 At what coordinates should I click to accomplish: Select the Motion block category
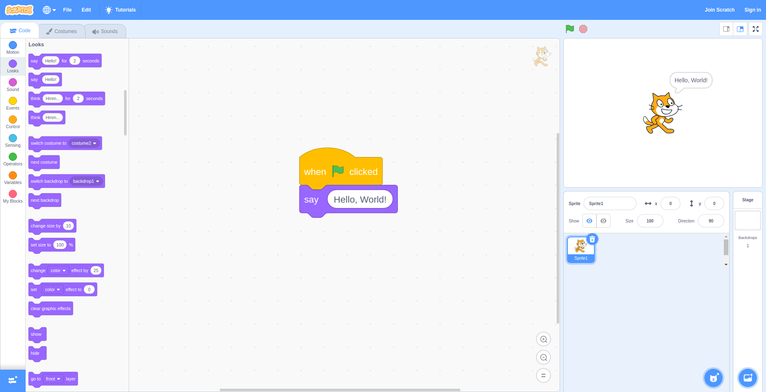(x=13, y=48)
